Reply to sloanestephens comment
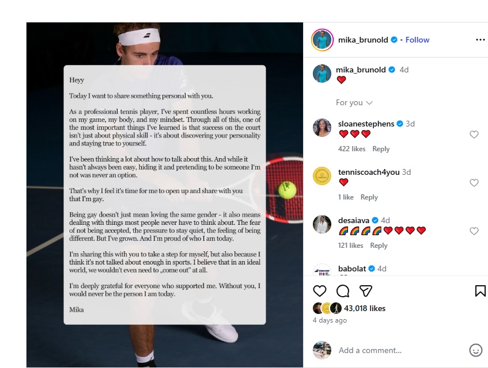Image resolution: width=488 pixels, height=368 pixels. (381, 149)
